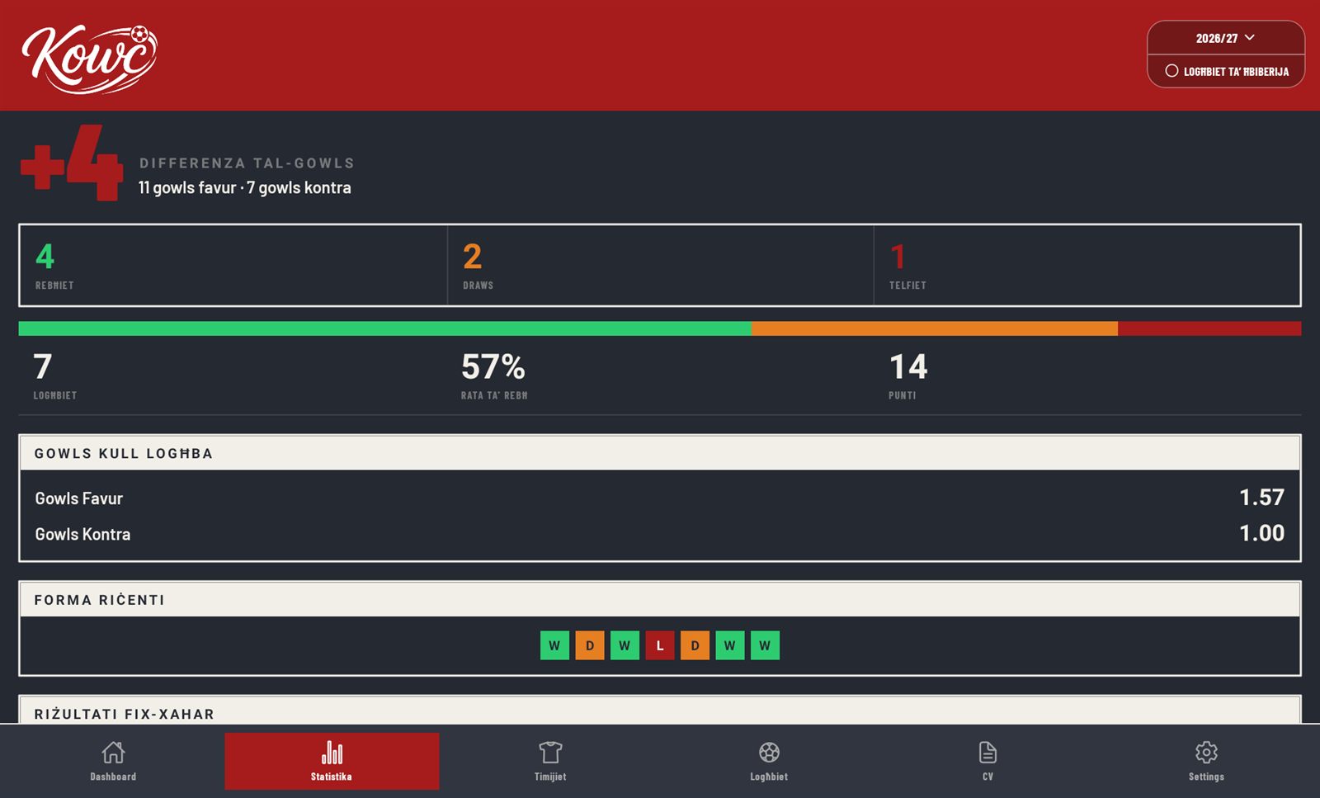Click the first W form badge

pyautogui.click(x=554, y=645)
